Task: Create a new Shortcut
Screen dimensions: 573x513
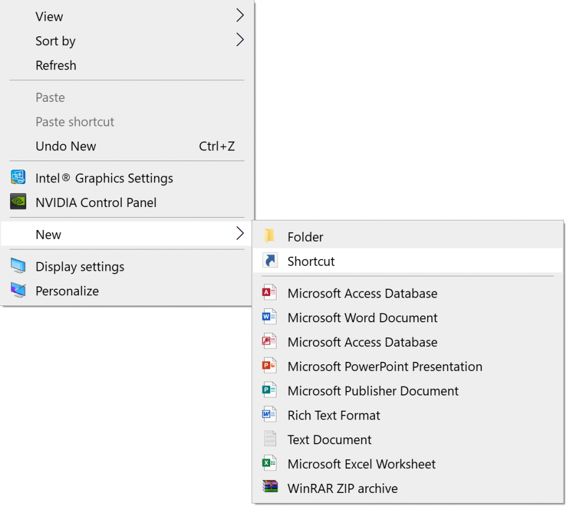Action: (408, 261)
